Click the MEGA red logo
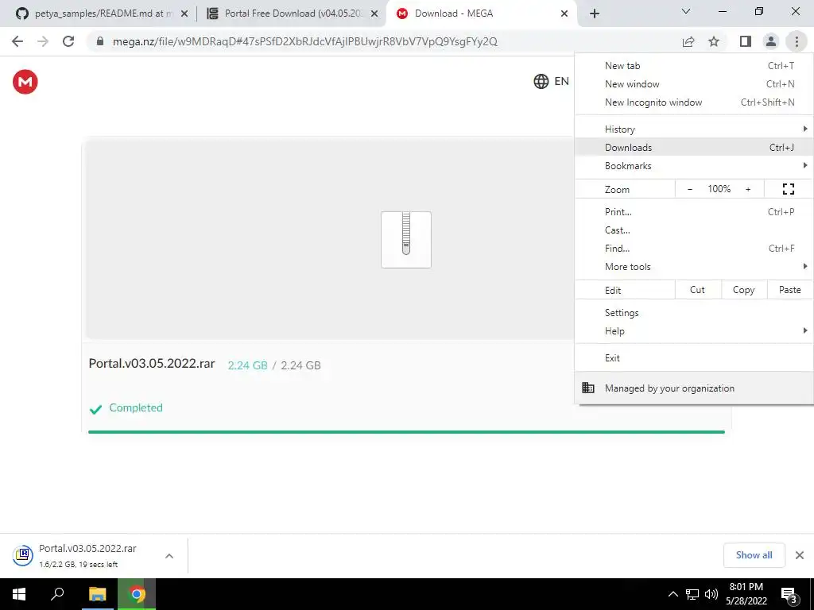Image resolution: width=814 pixels, height=610 pixels. click(x=25, y=82)
